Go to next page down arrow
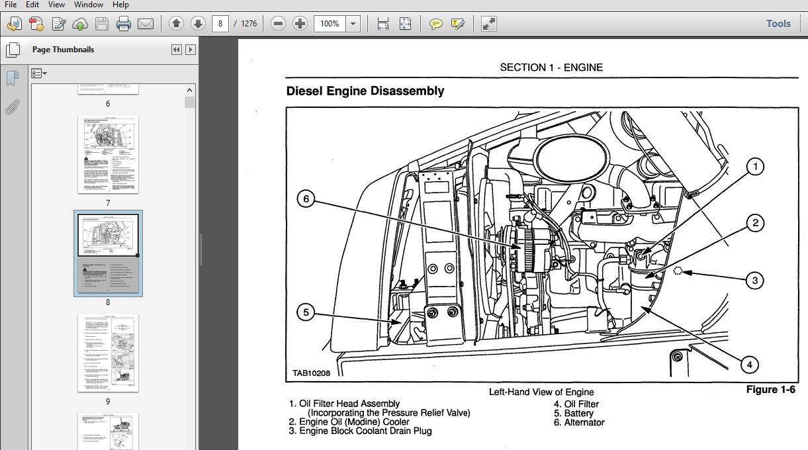This screenshot has width=808, height=450. (x=198, y=24)
